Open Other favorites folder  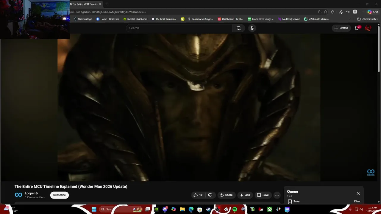pos(367,19)
